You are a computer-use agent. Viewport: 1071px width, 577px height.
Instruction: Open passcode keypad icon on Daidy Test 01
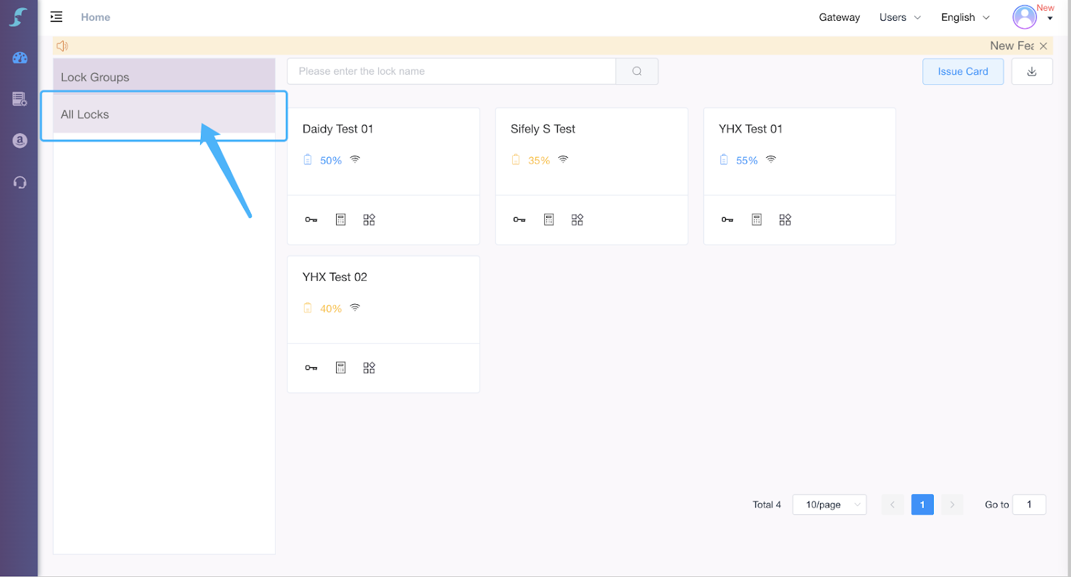coord(341,219)
